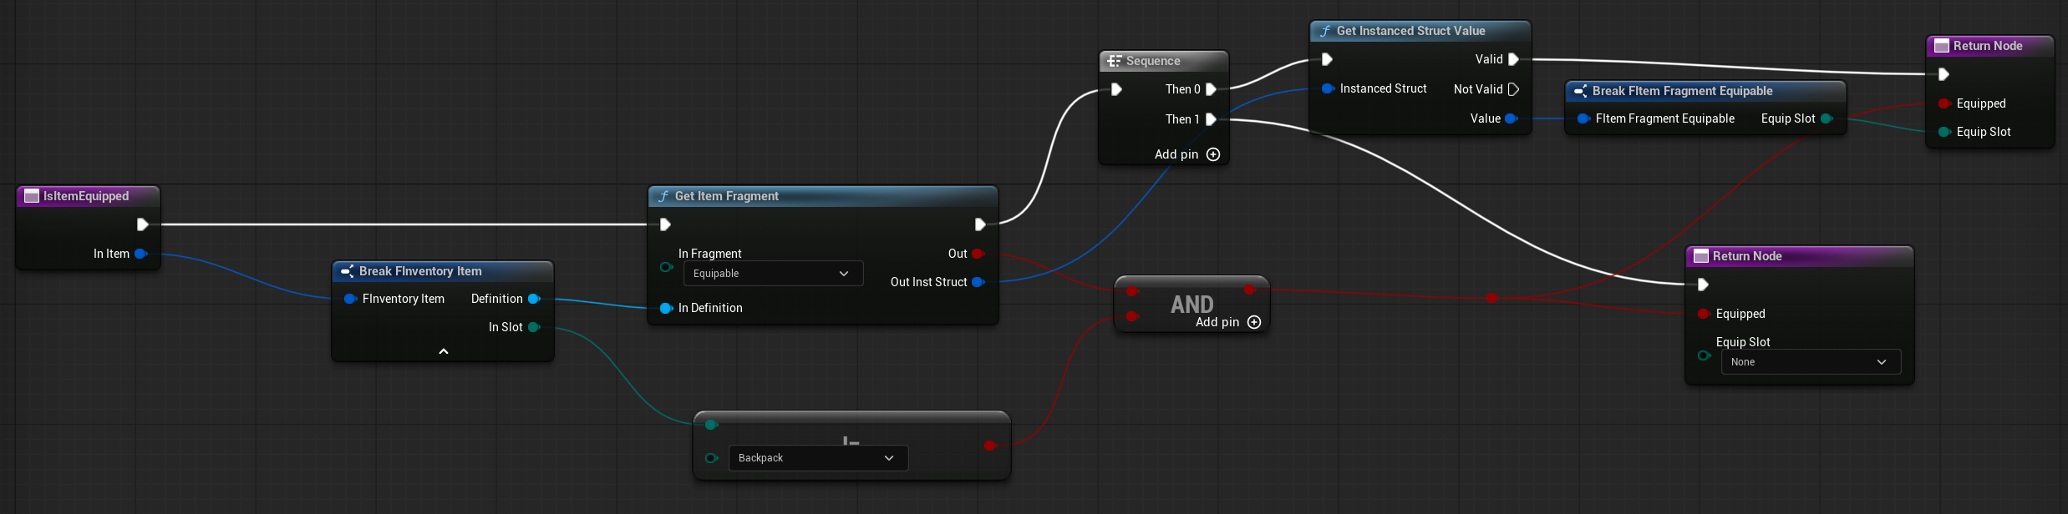The height and width of the screenshot is (514, 2068).
Task: Click the Out boolean pin on Get Item Fragment
Action: tap(978, 254)
